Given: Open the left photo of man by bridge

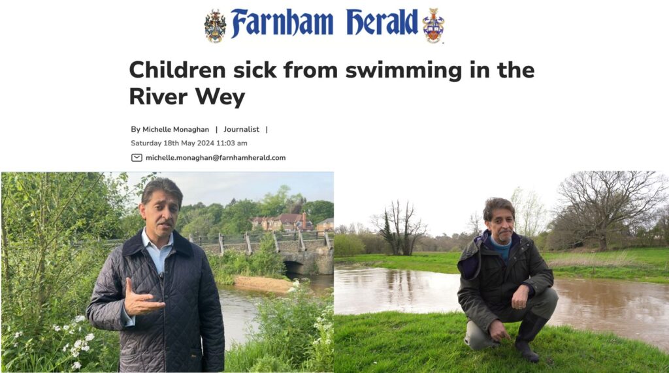Looking at the screenshot, I should tap(167, 272).
